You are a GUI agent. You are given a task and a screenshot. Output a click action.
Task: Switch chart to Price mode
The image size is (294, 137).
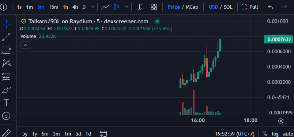(x=174, y=7)
